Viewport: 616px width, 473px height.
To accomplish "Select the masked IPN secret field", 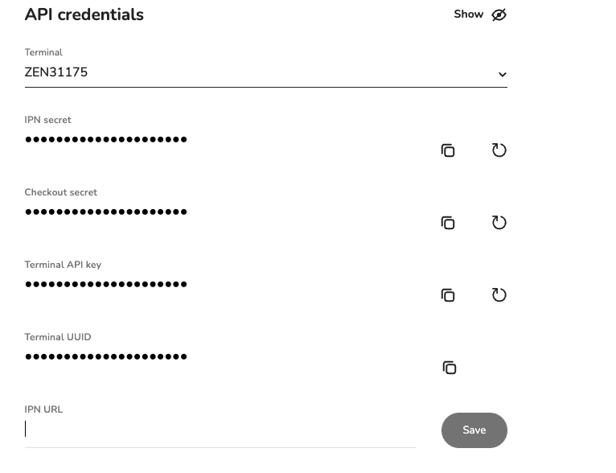I will [106, 139].
